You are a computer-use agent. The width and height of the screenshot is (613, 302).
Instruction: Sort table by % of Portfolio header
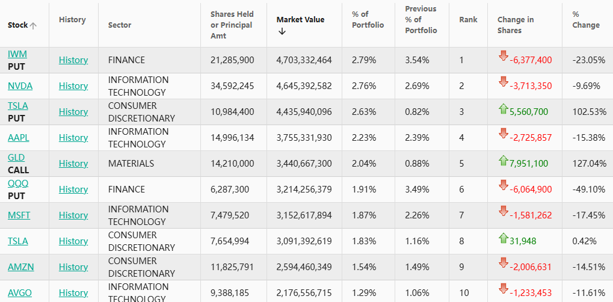363,25
